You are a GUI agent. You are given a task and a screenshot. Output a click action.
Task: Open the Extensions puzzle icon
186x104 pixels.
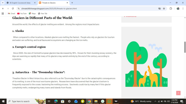[171, 8]
